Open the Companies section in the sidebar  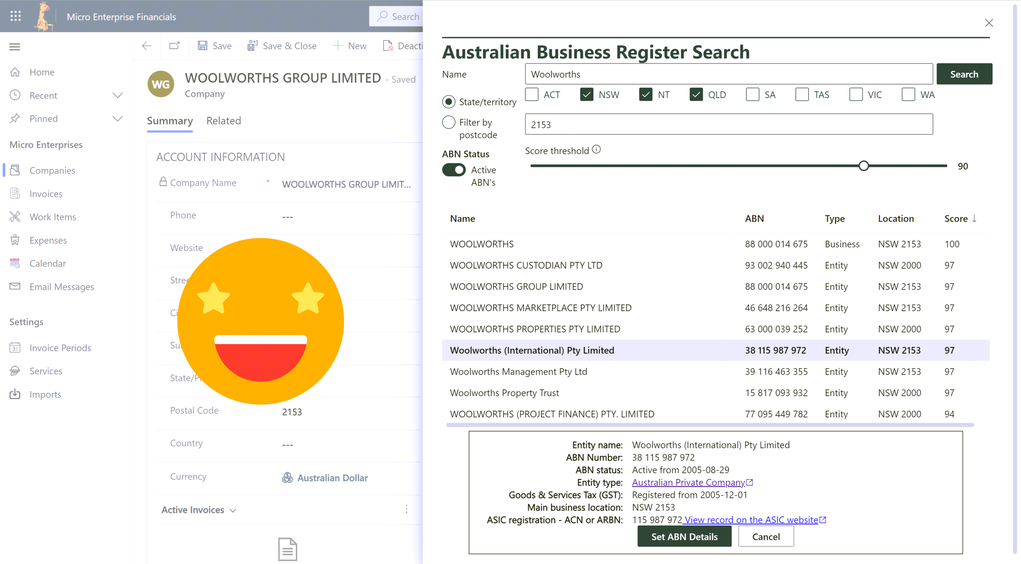[52, 170]
